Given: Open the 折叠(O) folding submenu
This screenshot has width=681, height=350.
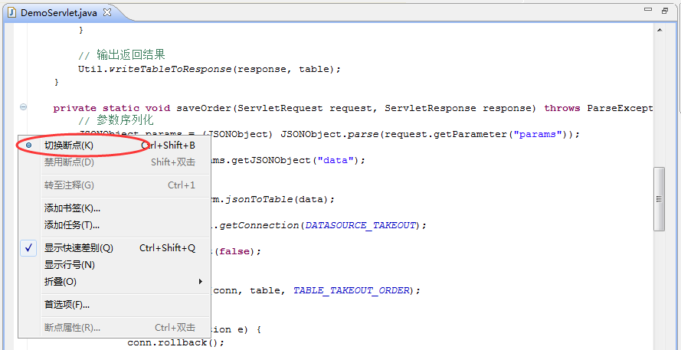Looking at the screenshot, I should (115, 282).
